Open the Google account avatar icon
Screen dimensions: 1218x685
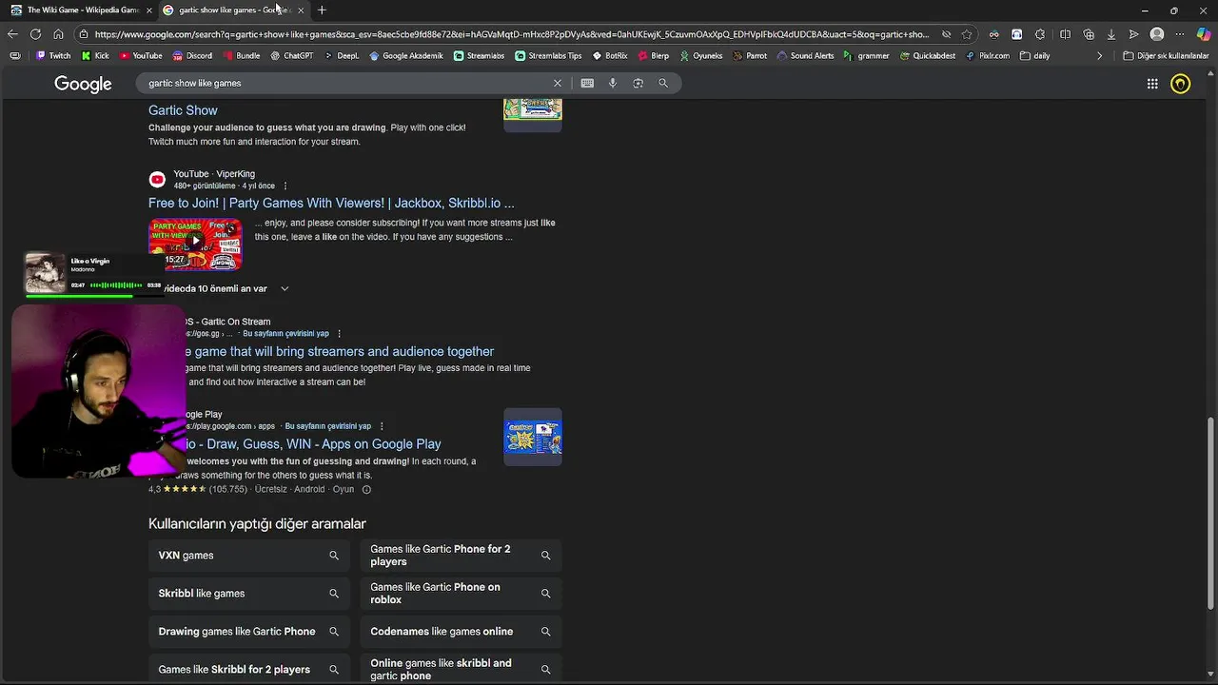(x=1181, y=84)
